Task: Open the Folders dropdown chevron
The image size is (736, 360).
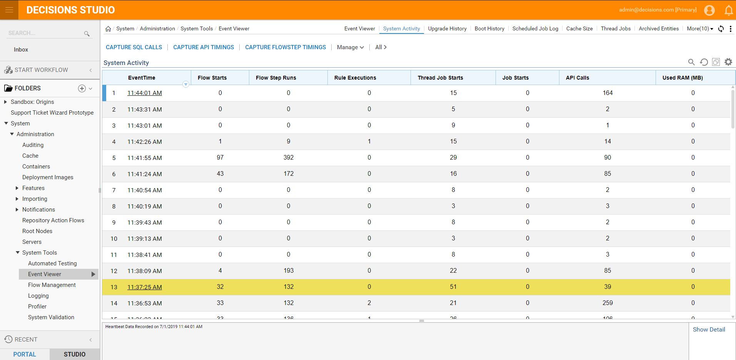Action: [x=90, y=88]
